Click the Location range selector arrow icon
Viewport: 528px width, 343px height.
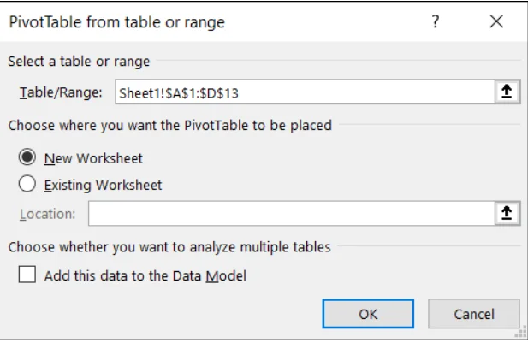point(507,213)
